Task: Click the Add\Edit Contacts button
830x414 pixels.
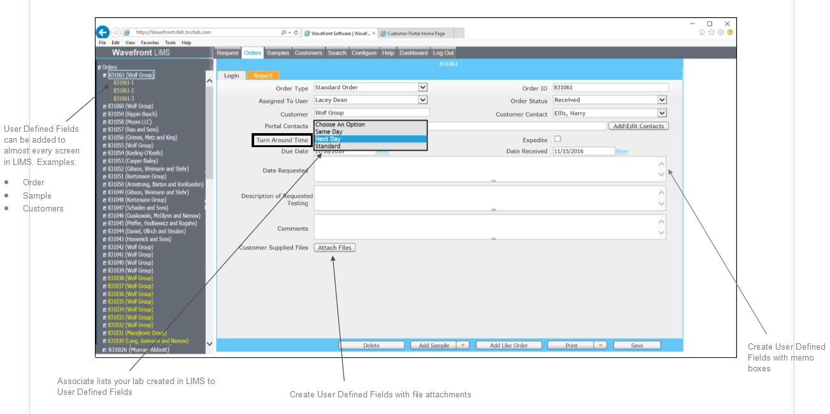Action: click(638, 126)
